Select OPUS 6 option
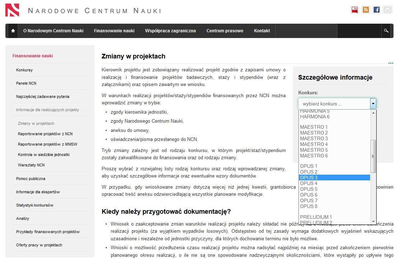414x260 pixels. 335,195
